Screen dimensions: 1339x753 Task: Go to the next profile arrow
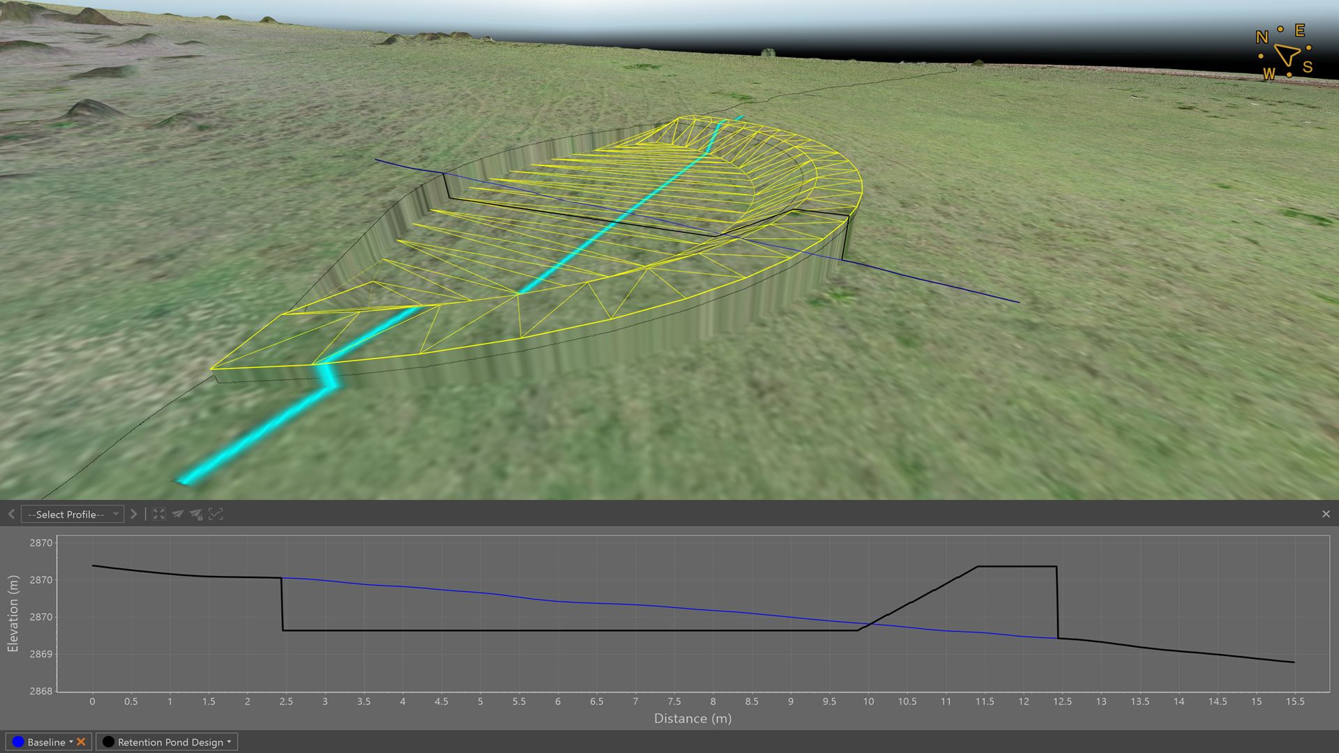pos(134,514)
